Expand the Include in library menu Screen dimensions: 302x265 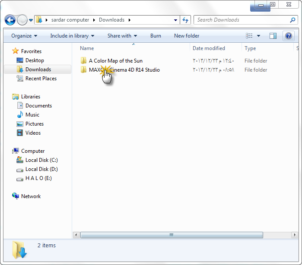(x=72, y=36)
